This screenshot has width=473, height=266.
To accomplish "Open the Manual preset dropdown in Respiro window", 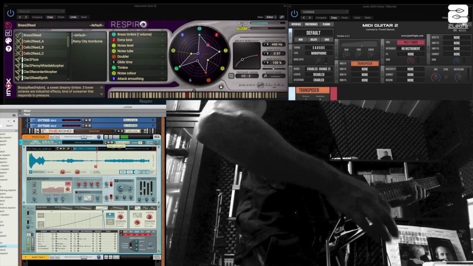I will [41, 11].
